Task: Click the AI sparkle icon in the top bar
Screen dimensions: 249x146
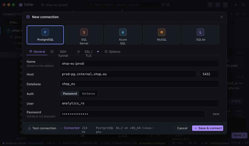Action: pos(236,5)
